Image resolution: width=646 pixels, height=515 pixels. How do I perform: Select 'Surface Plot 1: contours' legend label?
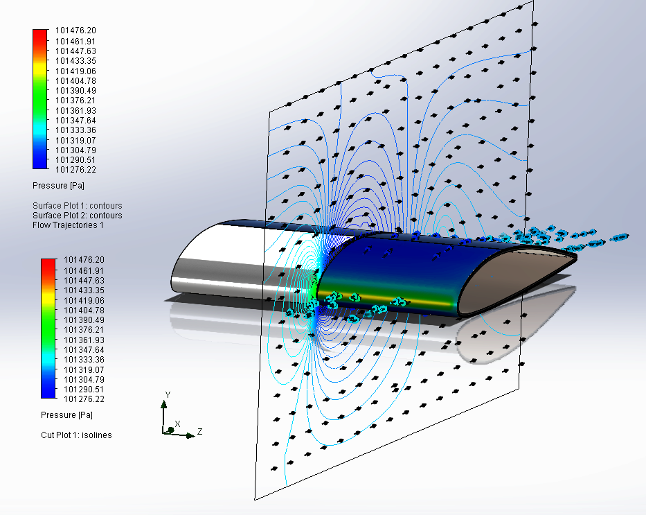pyautogui.click(x=78, y=205)
